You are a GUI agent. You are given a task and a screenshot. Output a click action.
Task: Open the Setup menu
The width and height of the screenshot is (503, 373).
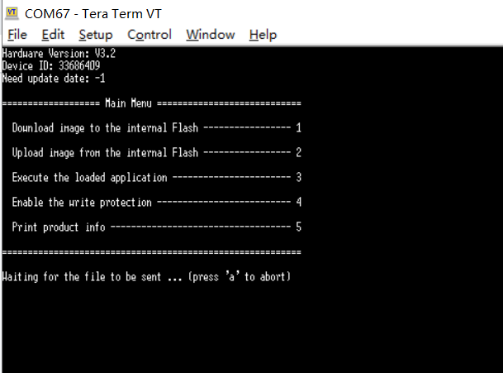point(96,35)
